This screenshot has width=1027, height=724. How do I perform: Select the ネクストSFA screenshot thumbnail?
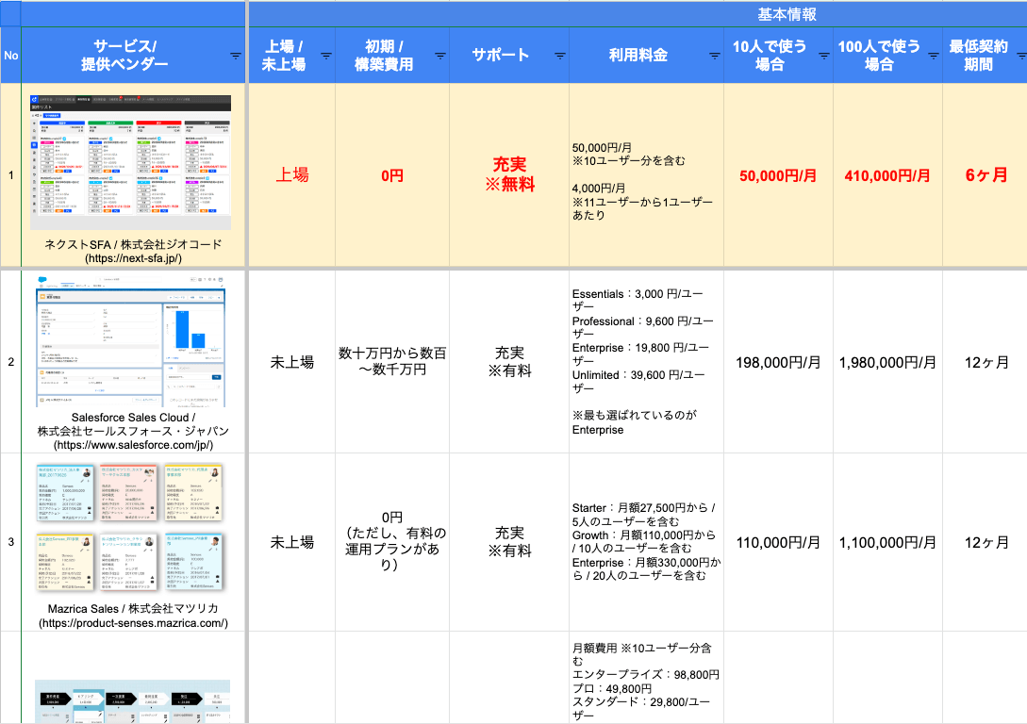[x=130, y=160]
